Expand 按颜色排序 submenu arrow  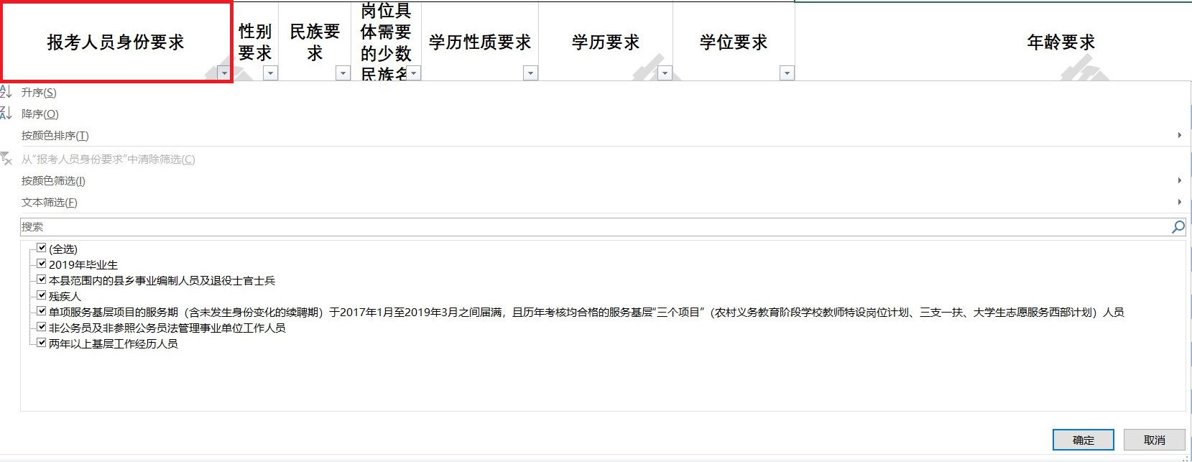point(1179,135)
